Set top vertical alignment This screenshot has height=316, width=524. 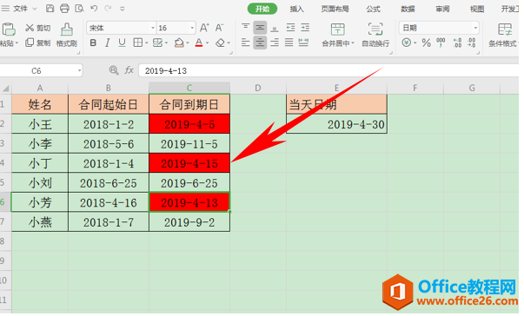click(246, 28)
